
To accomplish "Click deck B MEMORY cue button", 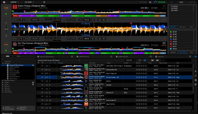I will [x=35, y=39].
